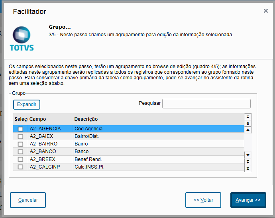The width and height of the screenshot is (275, 218).
Task: Click page-up double arrow in grid scrollbar
Action: pos(248,124)
